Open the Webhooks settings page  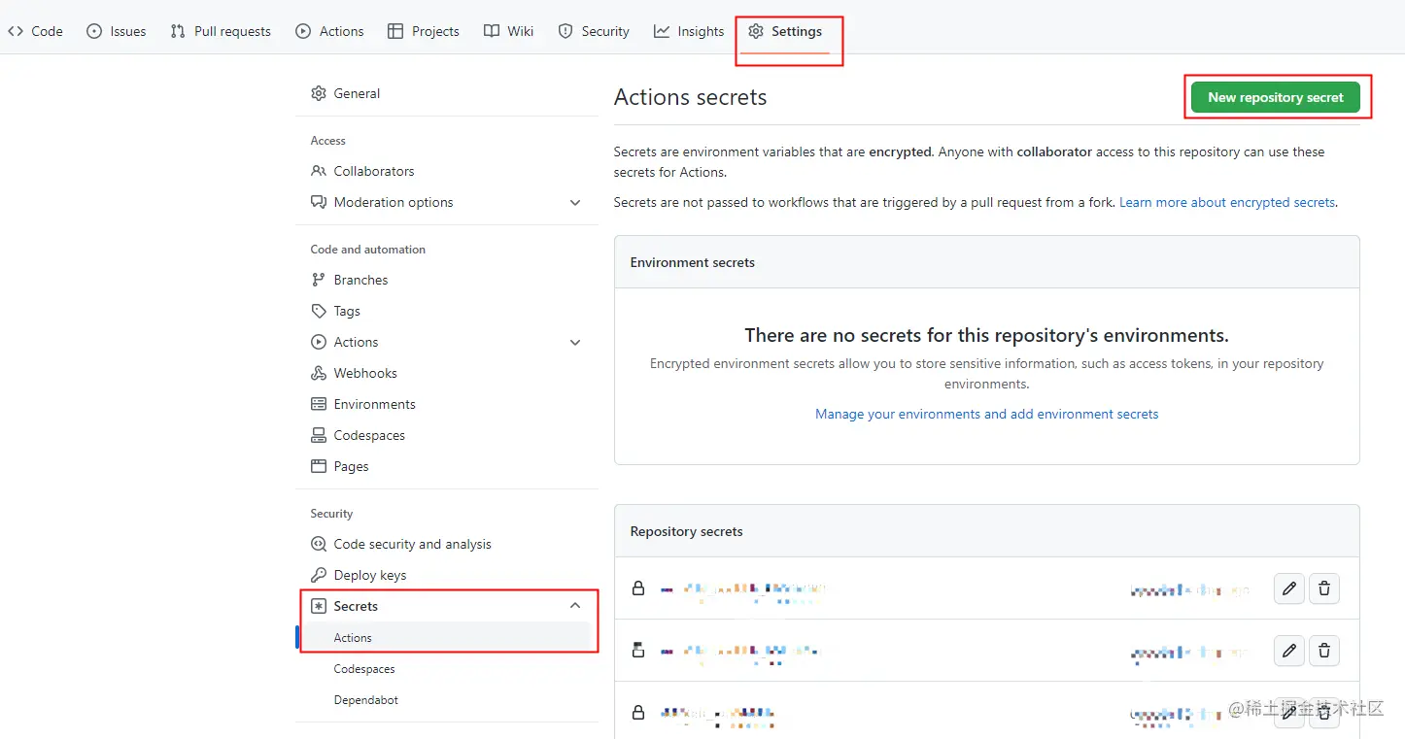pos(364,373)
